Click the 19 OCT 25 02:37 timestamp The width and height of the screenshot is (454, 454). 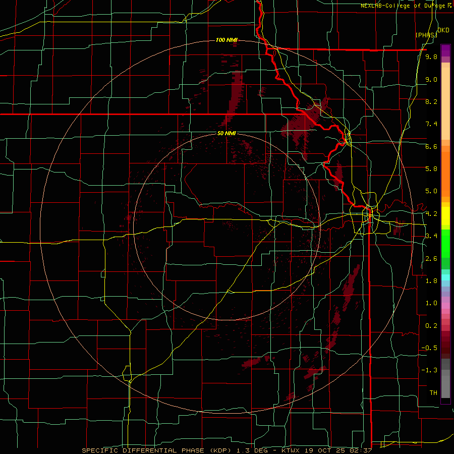(338, 450)
